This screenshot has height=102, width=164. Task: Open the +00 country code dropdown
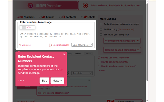tap(27, 27)
